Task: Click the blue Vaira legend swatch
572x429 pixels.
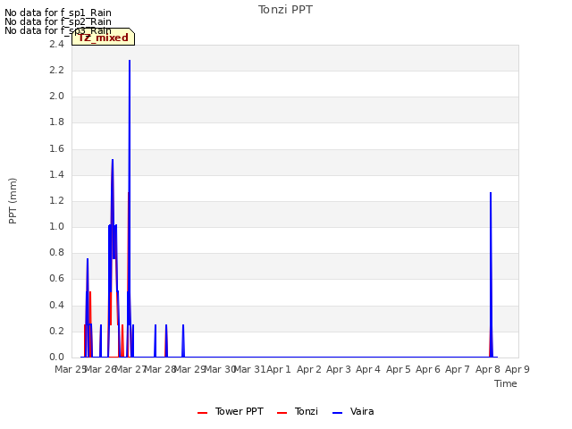Action: [338, 413]
